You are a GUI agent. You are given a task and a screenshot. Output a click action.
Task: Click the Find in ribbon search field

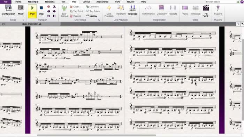[x=220, y=2]
